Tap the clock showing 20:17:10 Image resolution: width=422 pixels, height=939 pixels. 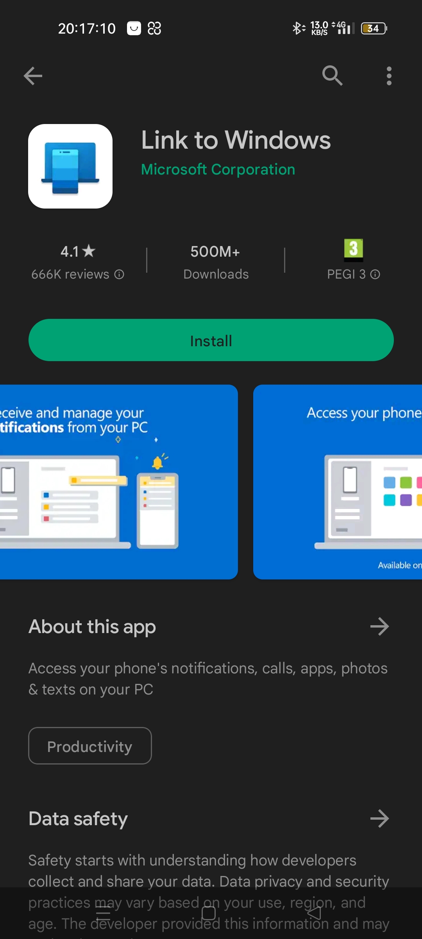(x=87, y=29)
